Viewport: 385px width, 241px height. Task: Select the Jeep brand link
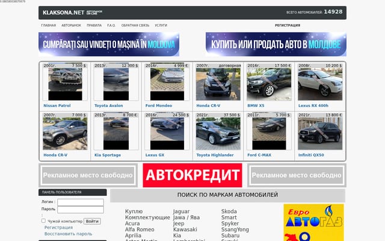tap(179, 224)
